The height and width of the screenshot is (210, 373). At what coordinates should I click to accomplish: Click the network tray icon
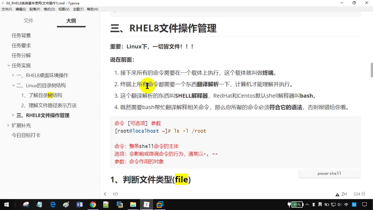click(x=333, y=204)
